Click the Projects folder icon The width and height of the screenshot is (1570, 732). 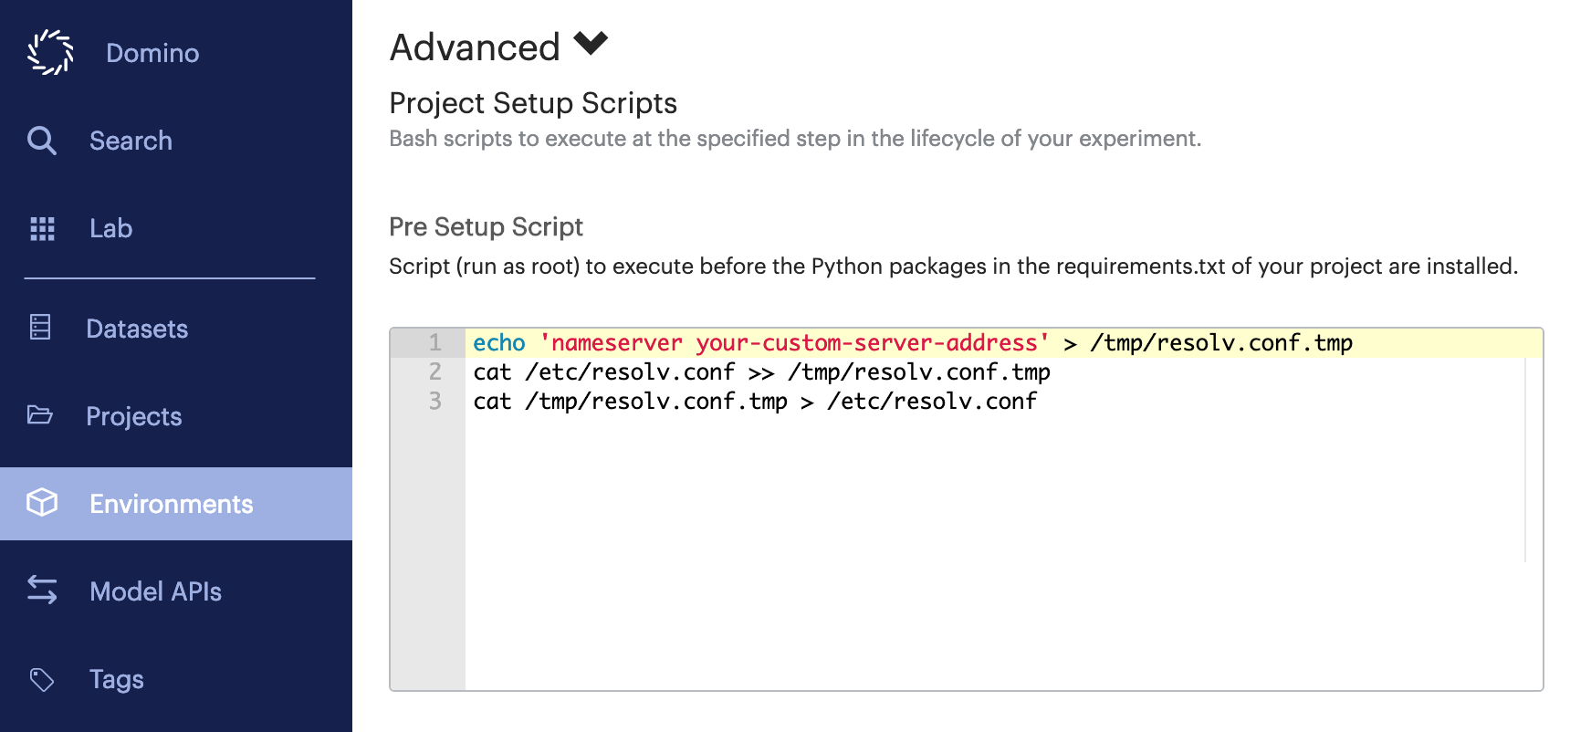point(40,415)
